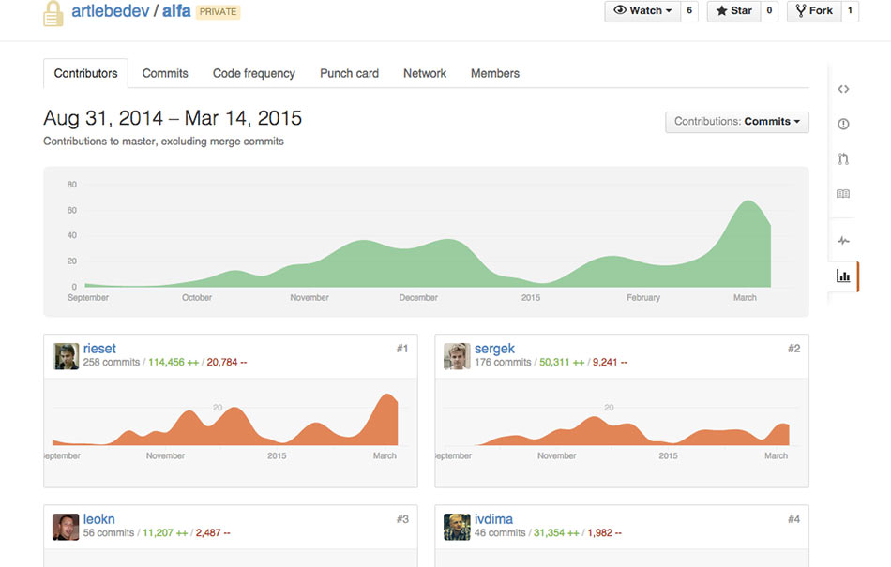Switch to the Punch card tab
The height and width of the screenshot is (567, 891).
349,73
